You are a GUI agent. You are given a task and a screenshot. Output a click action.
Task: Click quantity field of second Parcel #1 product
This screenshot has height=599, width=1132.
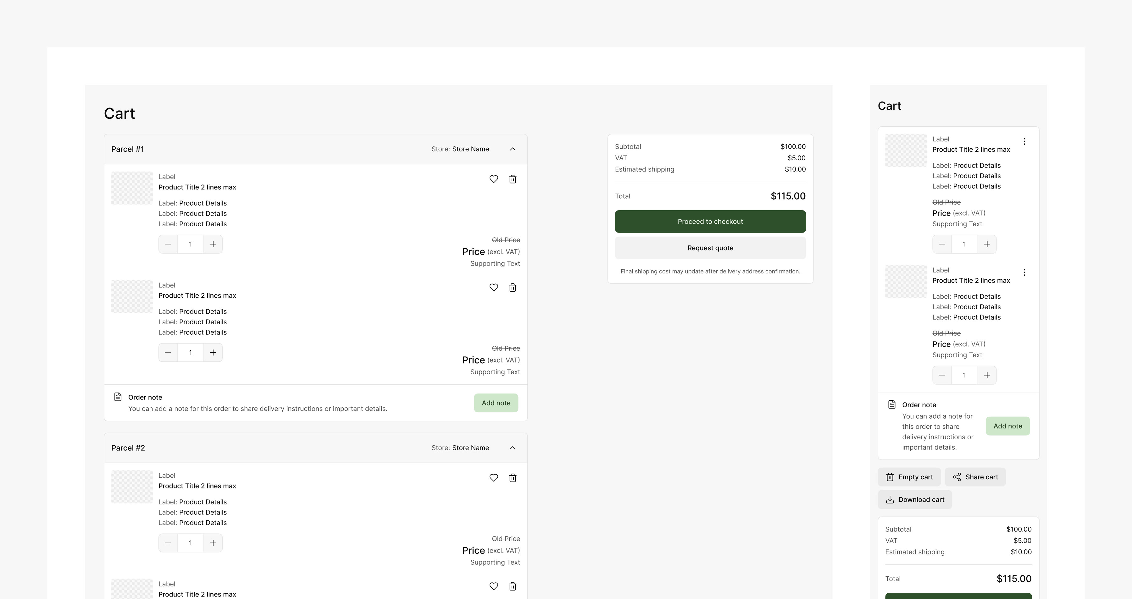point(191,353)
